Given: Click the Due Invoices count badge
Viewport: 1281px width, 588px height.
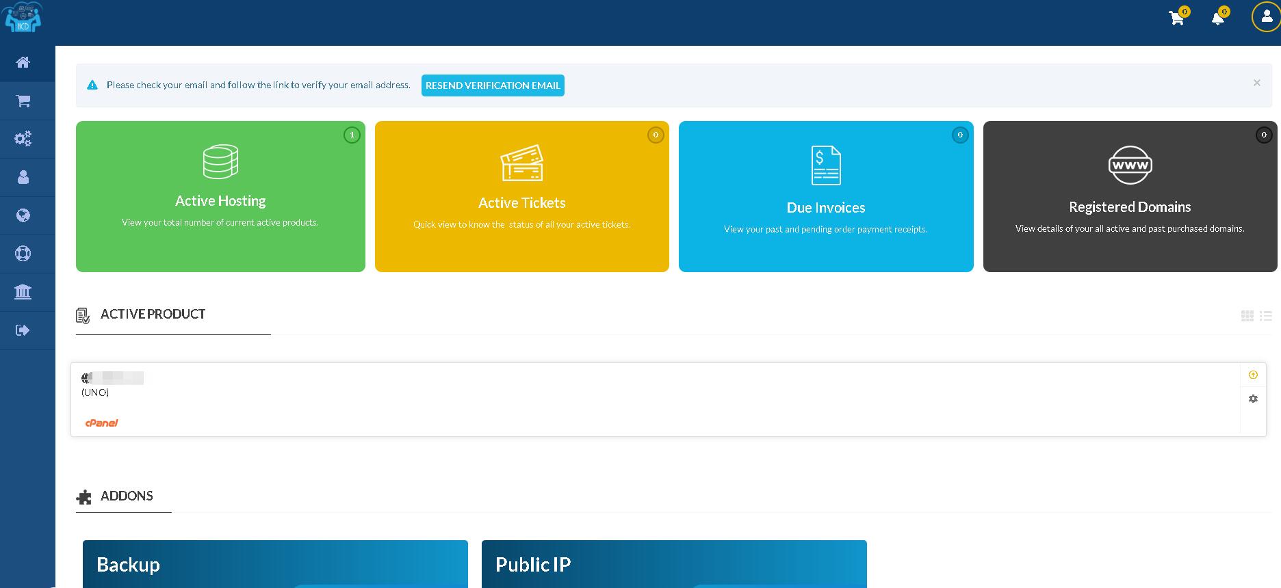Looking at the screenshot, I should 960,135.
